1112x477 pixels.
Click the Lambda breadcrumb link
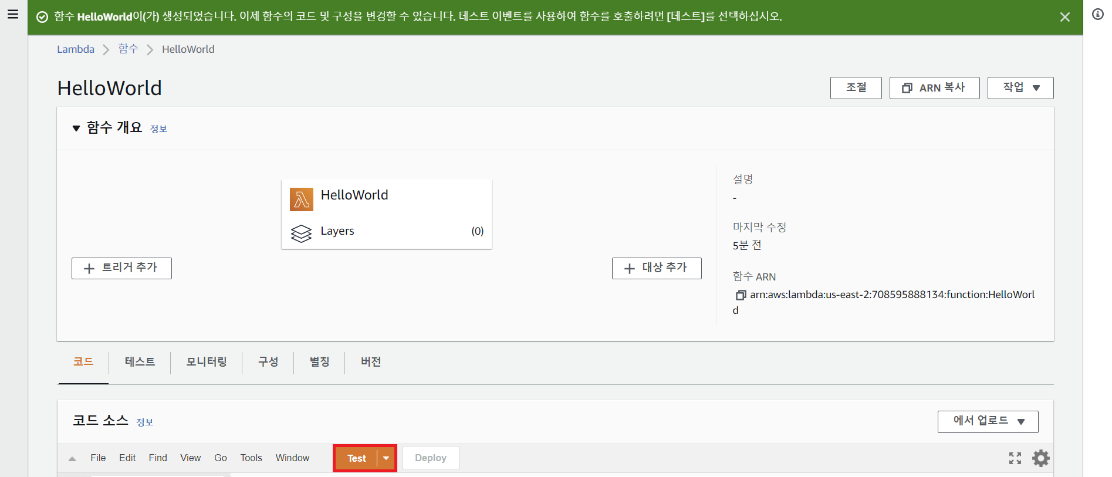[76, 49]
